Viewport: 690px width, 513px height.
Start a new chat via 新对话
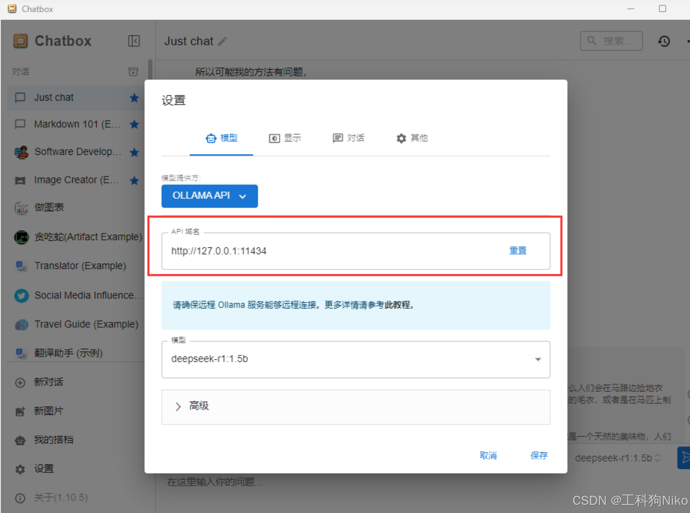tap(48, 382)
